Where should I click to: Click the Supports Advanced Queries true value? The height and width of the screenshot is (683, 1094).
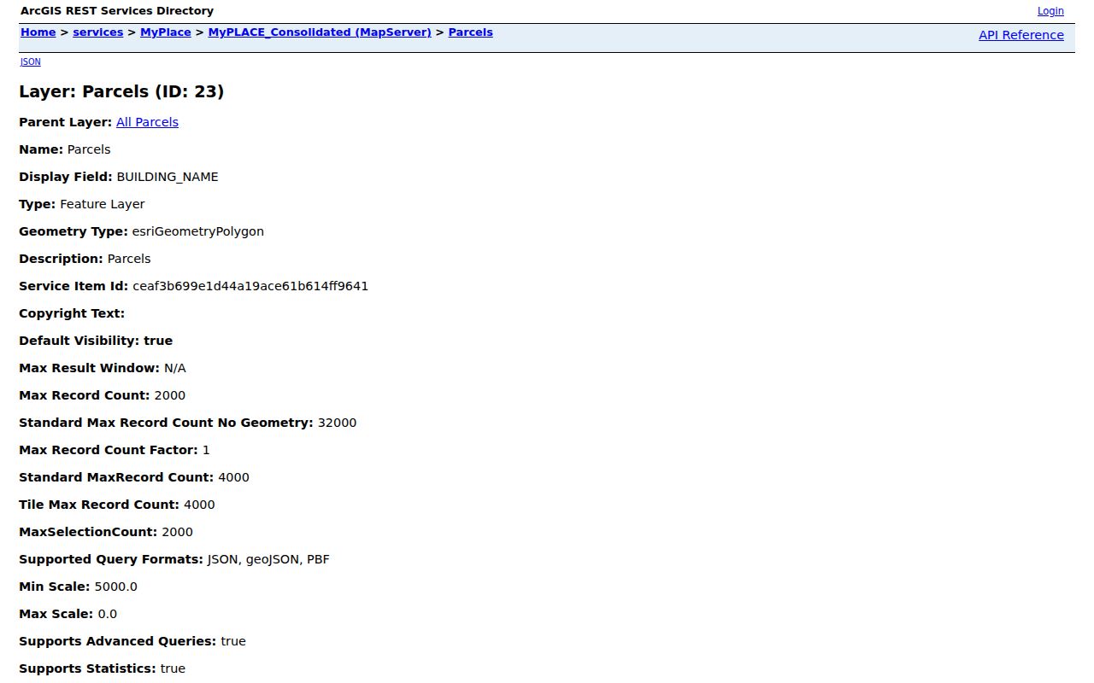(x=233, y=641)
